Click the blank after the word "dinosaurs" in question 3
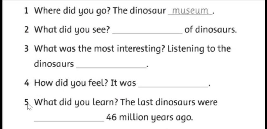This screenshot has height=129, width=267. pyautogui.click(x=111, y=67)
